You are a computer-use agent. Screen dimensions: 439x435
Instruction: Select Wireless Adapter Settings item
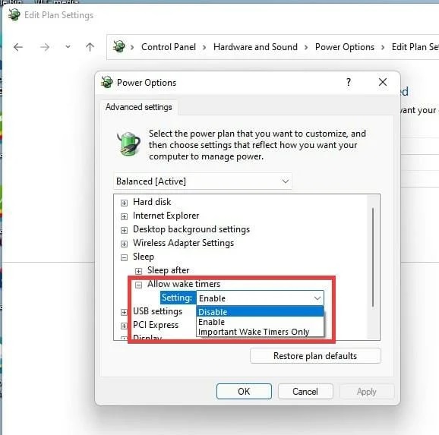coord(183,243)
